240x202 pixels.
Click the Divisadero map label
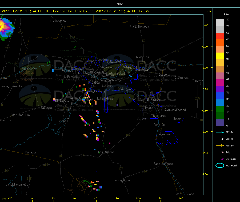(58, 21)
